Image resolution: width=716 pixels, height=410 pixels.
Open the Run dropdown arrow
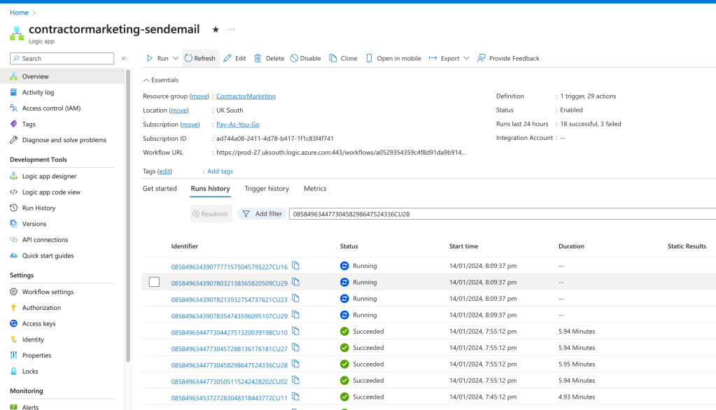coord(176,59)
